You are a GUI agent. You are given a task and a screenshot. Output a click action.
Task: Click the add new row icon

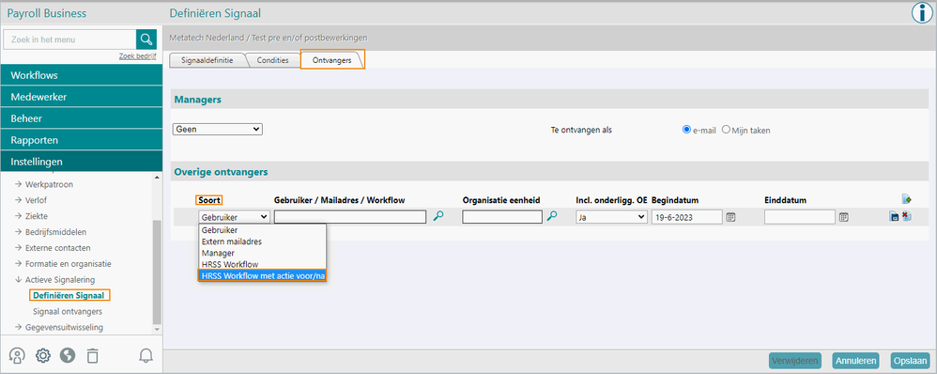click(x=907, y=199)
